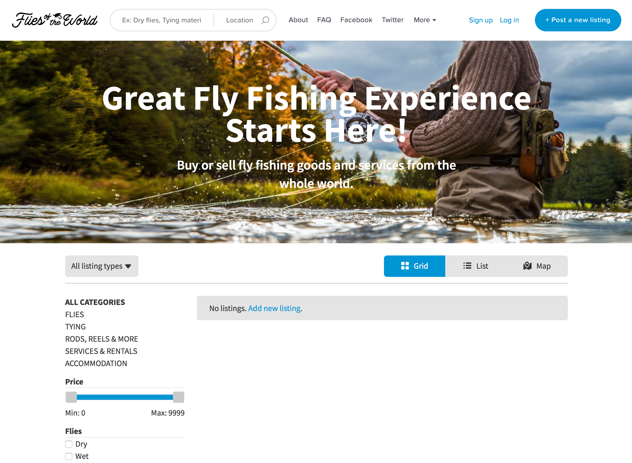
Task: Select the RODS, REELS & MORE category
Action: pyautogui.click(x=102, y=339)
